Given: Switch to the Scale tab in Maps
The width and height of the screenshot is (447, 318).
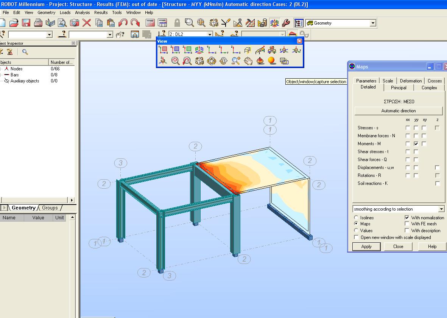Looking at the screenshot, I should 388,81.
